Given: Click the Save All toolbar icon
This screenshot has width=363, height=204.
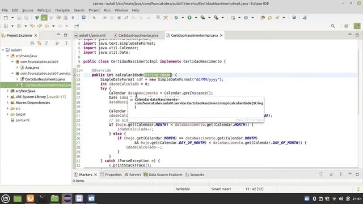Looking at the screenshot, I should (27, 18).
